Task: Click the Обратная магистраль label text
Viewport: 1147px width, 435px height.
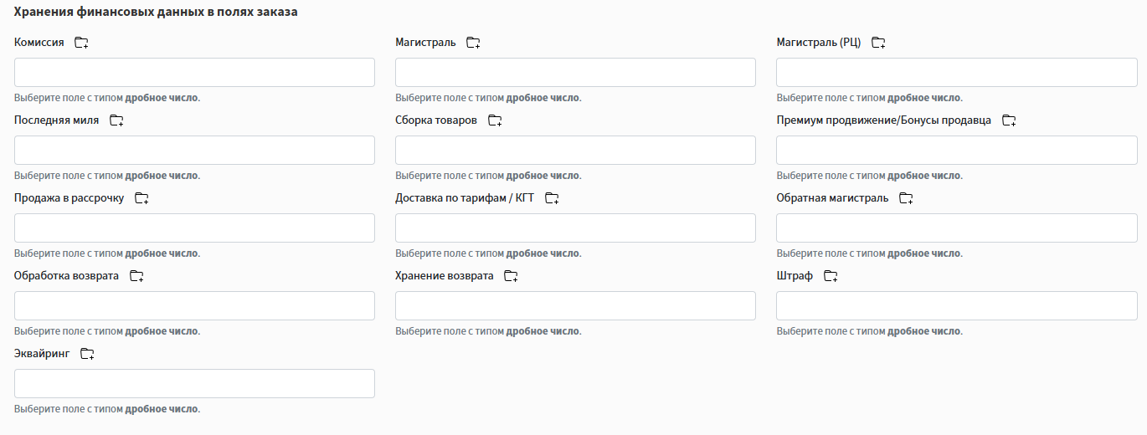Action: pyautogui.click(x=832, y=198)
